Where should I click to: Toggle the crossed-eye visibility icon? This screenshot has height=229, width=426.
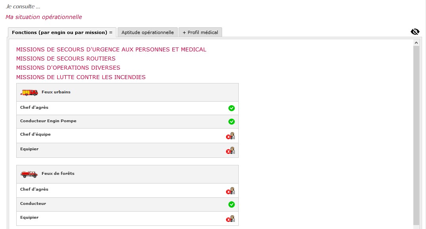point(415,32)
